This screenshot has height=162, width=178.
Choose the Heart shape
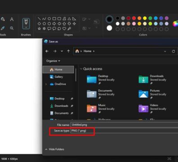point(64,28)
